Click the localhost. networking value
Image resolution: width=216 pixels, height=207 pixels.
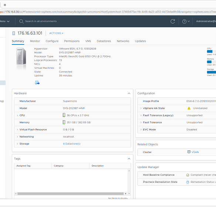tap(69, 137)
